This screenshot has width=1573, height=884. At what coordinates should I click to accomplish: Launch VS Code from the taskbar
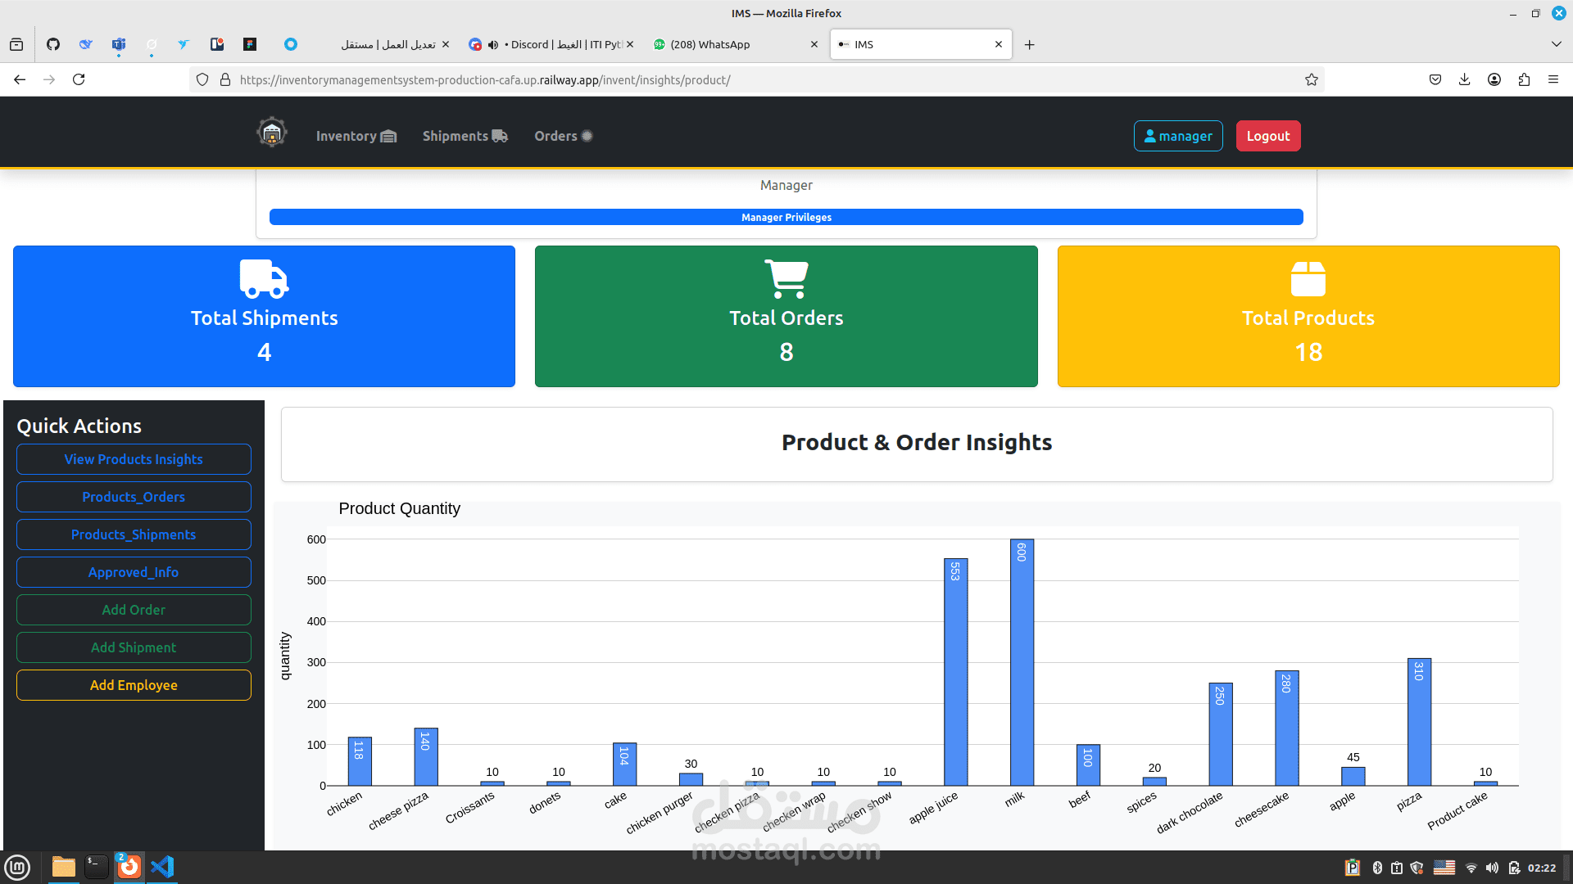click(162, 867)
